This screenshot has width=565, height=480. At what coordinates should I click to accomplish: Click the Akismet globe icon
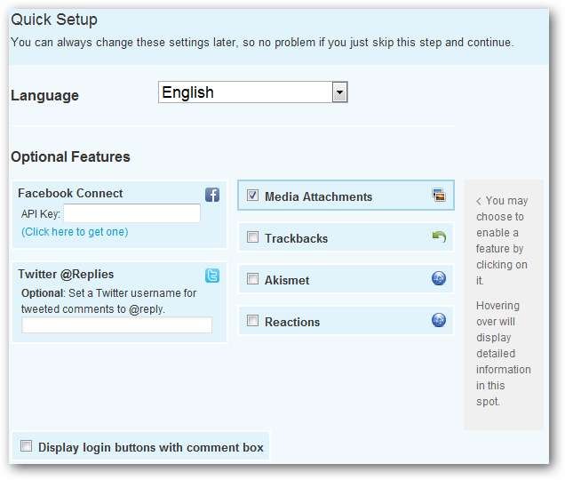pos(439,279)
